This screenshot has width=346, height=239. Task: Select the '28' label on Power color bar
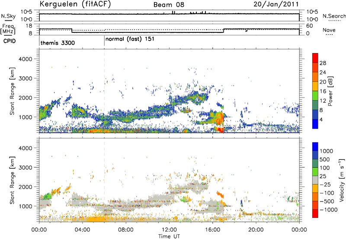point(323,63)
